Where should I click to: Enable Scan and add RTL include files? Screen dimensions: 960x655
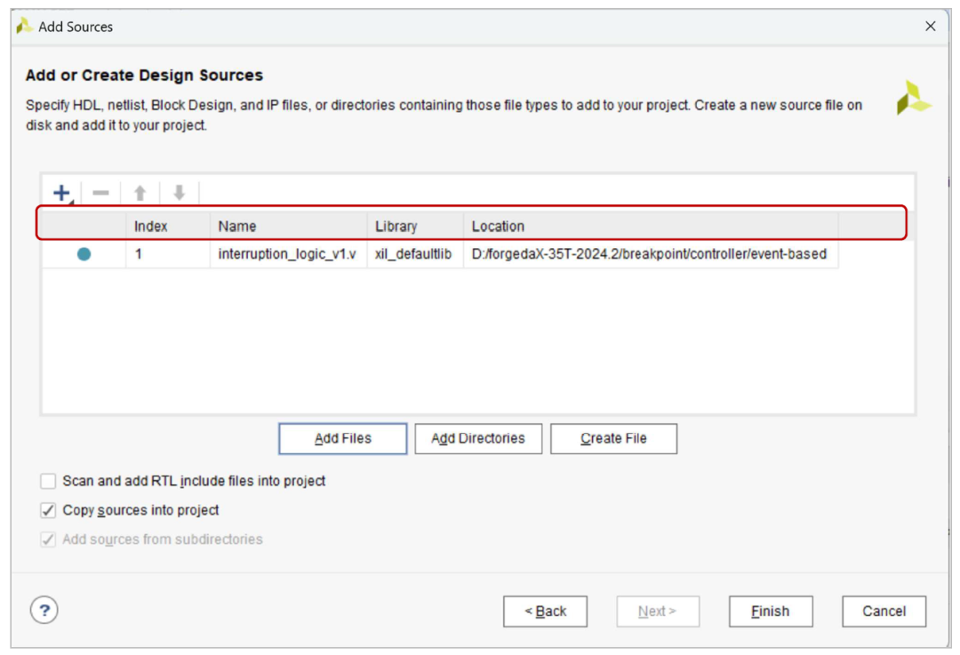click(48, 482)
